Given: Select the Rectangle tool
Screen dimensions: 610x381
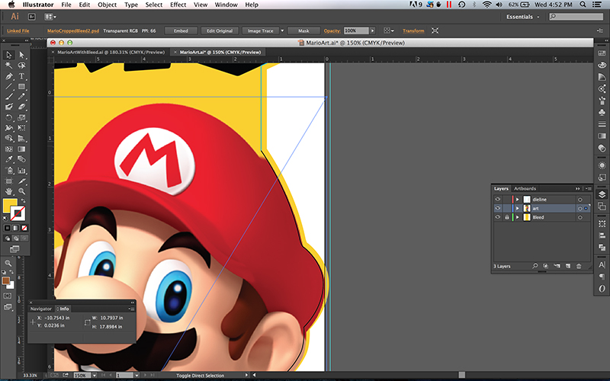Looking at the screenshot, I should tap(22, 86).
